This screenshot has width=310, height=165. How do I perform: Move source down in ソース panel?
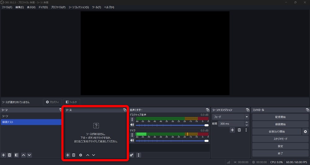pyautogui.click(x=94, y=155)
